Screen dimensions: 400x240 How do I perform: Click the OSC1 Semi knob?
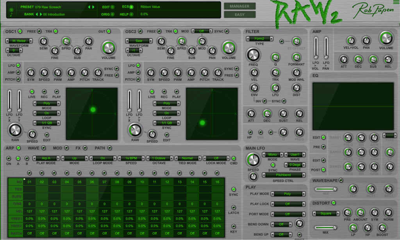click(43, 41)
